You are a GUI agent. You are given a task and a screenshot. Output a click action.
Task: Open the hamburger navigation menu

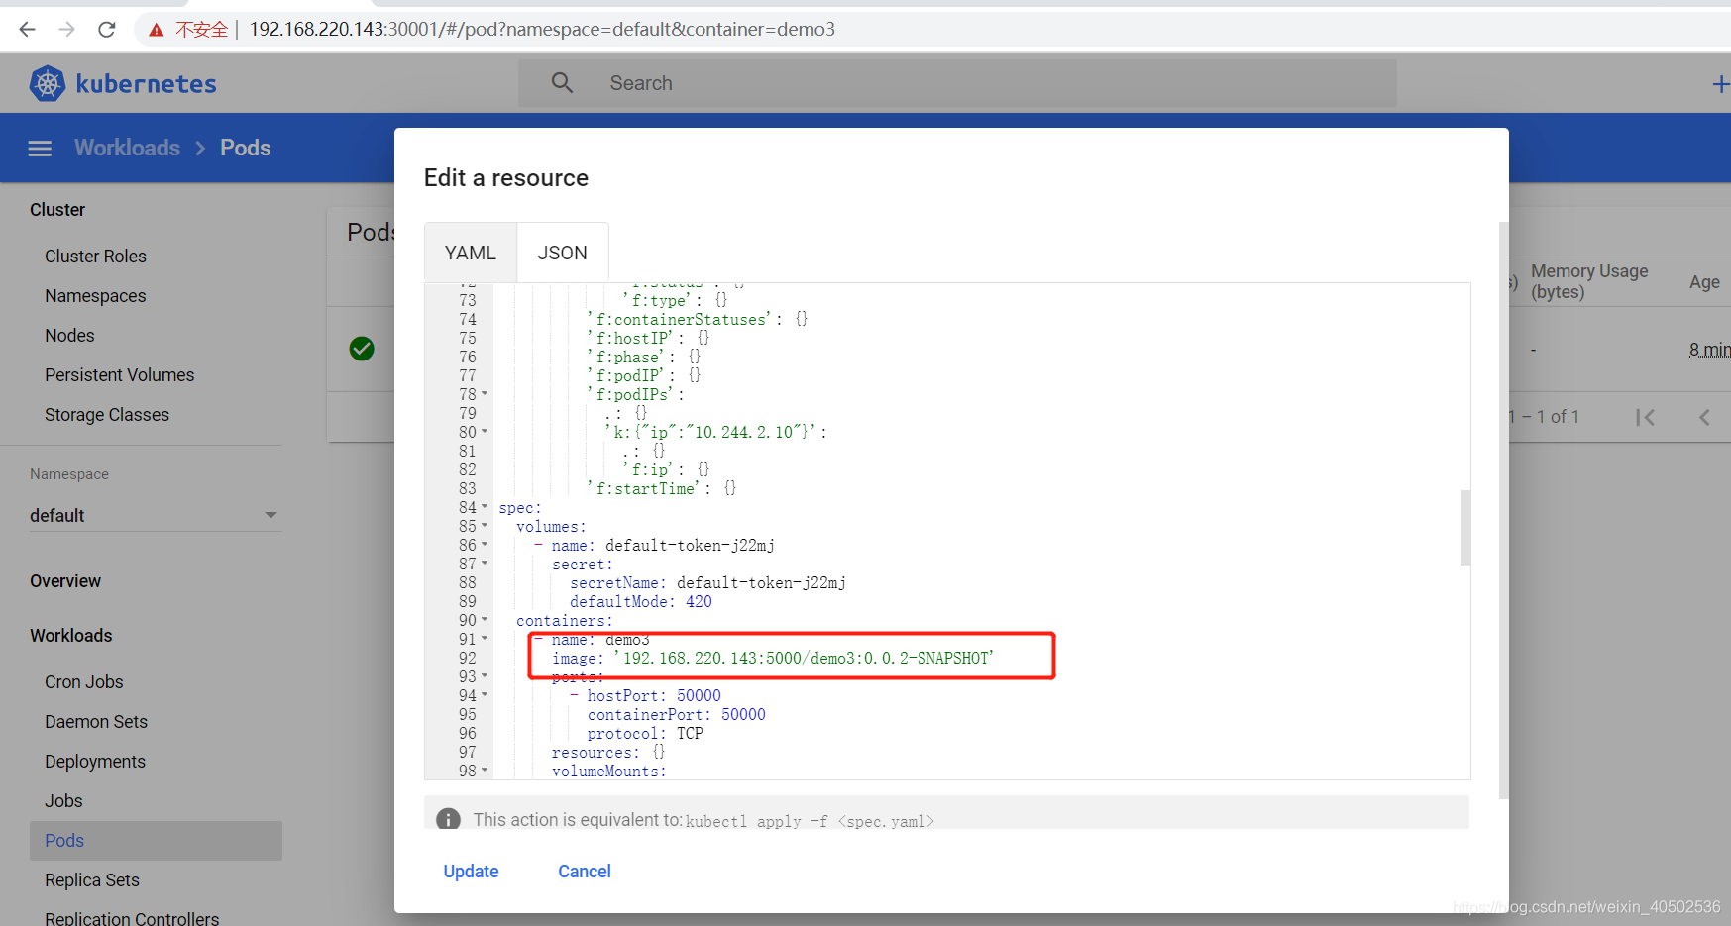click(40, 149)
